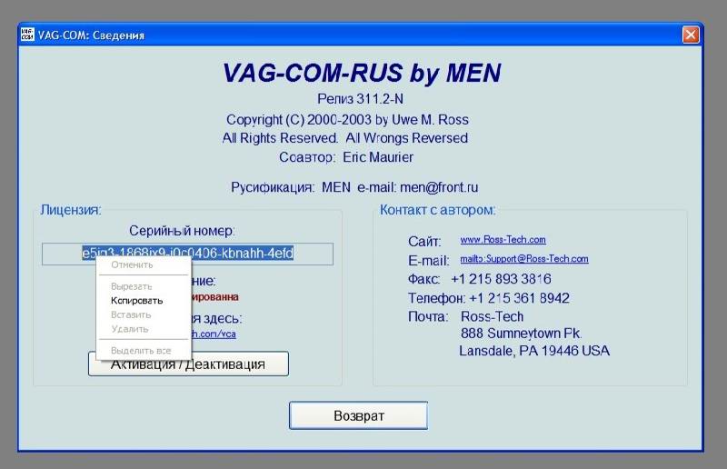Click the Релиз 311.2-N version text
Image resolution: width=727 pixels, height=469 pixels.
click(x=360, y=99)
